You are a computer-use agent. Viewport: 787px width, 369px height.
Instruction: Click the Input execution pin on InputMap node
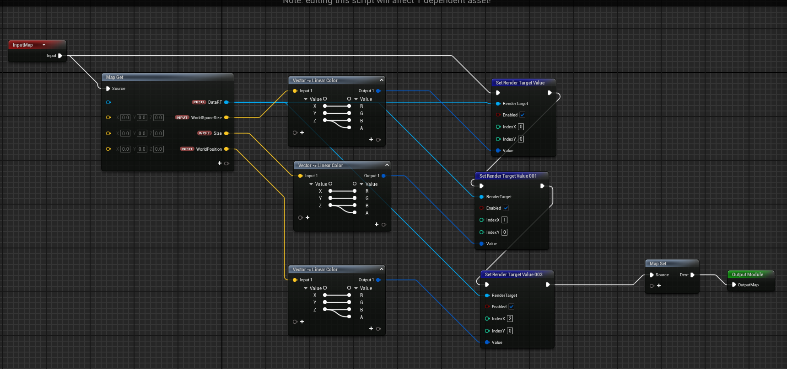(x=60, y=56)
